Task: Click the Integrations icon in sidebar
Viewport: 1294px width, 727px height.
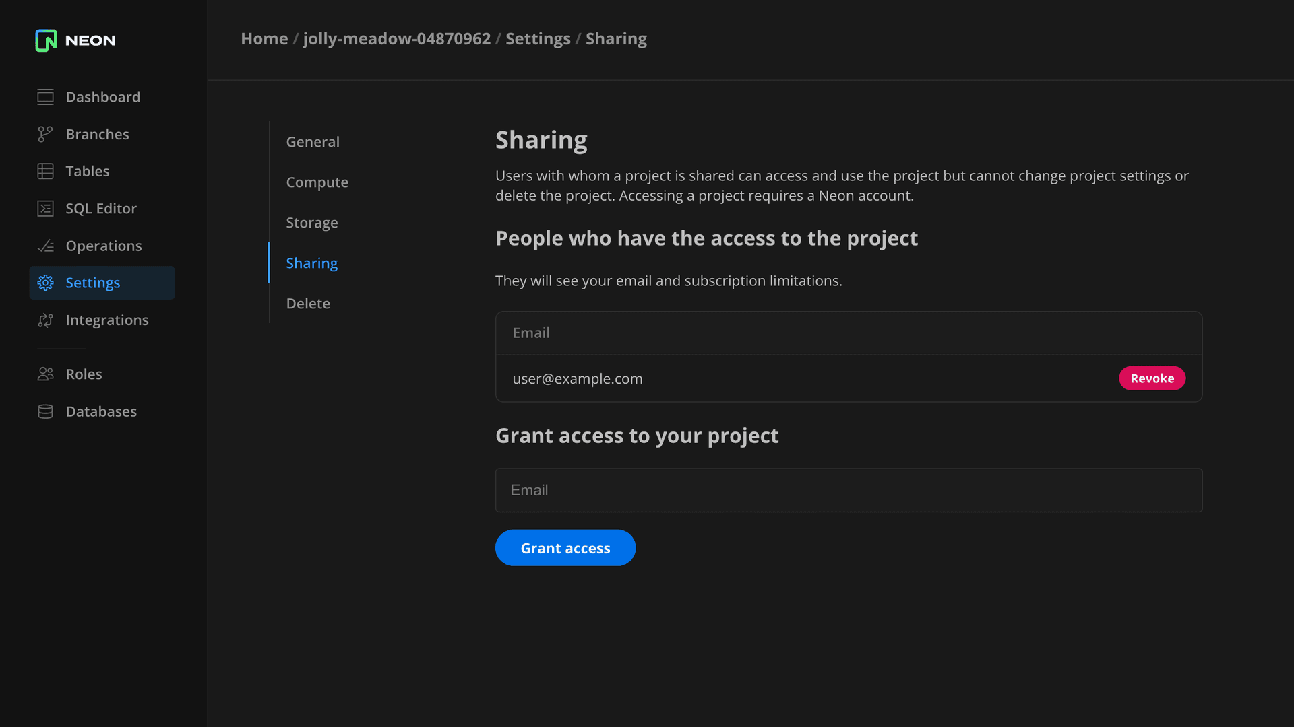Action: coord(45,320)
